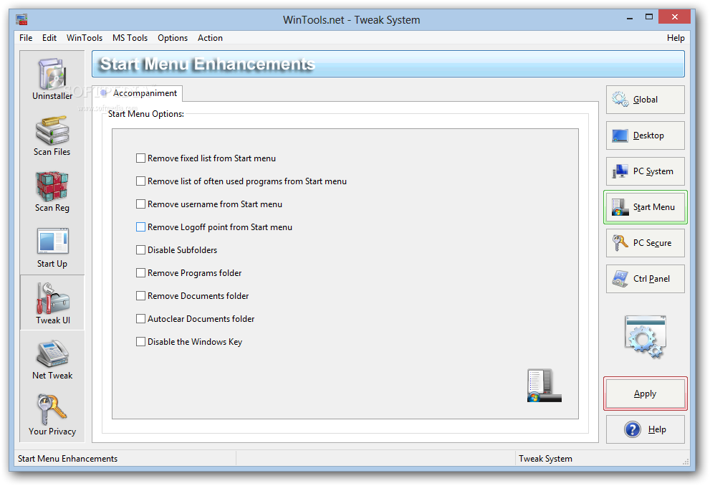Viewport: 710px width, 486px height.
Task: Open the Scan Files tool
Action: coord(52,135)
